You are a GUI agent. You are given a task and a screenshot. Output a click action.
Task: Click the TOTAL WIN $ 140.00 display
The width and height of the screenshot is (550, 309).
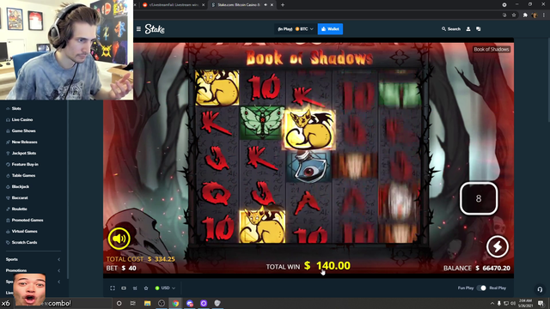click(308, 266)
